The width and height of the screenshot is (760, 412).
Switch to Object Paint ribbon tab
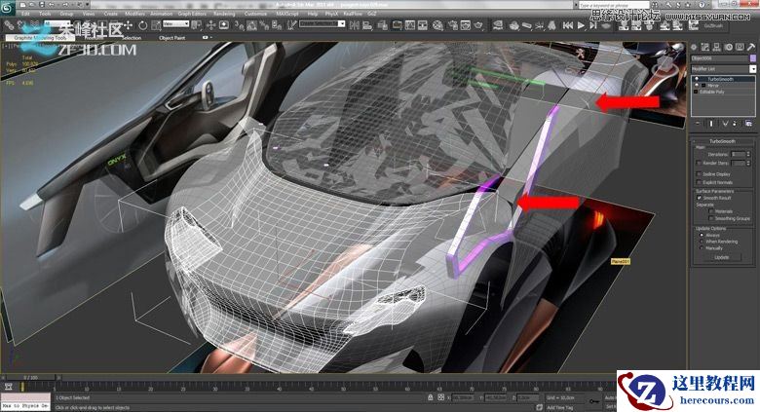click(172, 38)
